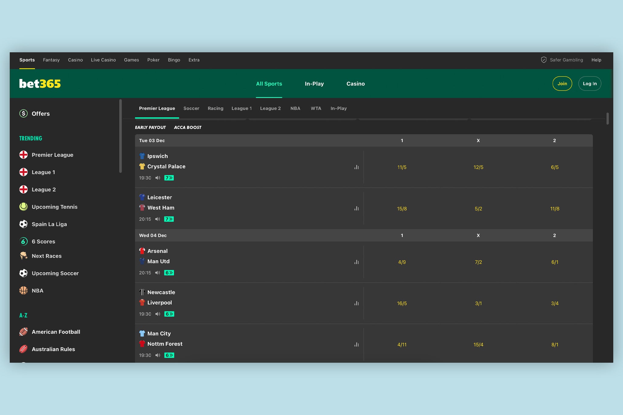Open the Racing tab
The height and width of the screenshot is (415, 623).
[215, 108]
